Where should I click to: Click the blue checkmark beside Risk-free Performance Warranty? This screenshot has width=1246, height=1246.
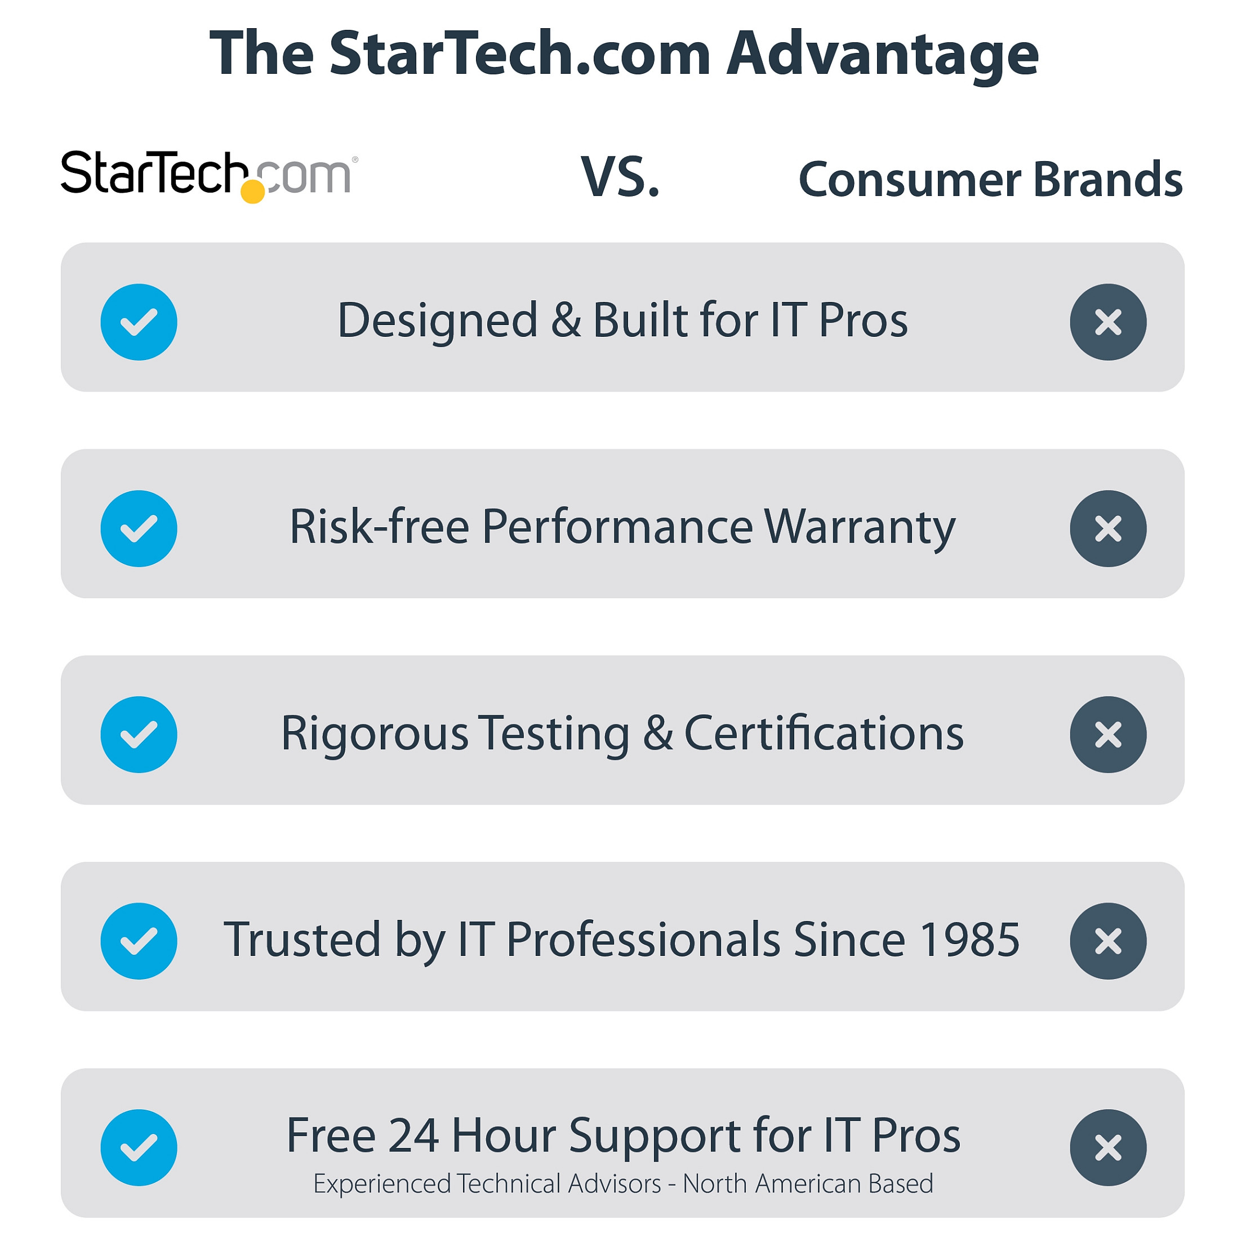[x=139, y=528]
